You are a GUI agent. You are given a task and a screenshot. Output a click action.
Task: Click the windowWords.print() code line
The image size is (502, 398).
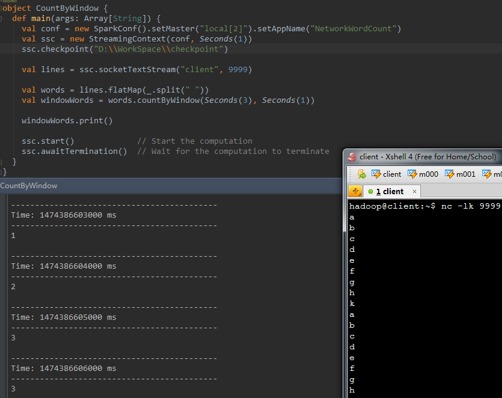67,121
